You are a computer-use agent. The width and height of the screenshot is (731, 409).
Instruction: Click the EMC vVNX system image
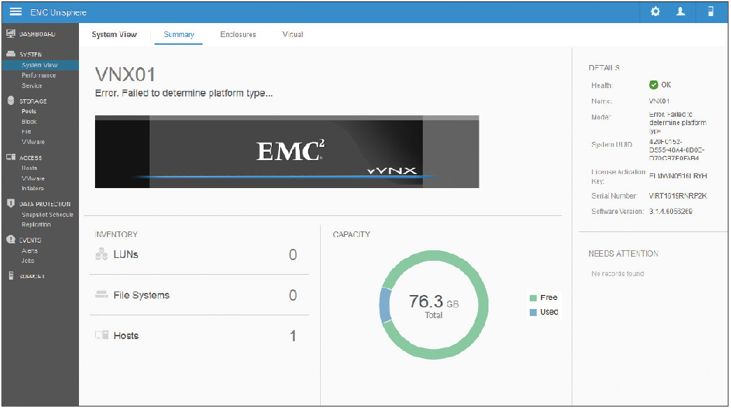pos(287,152)
